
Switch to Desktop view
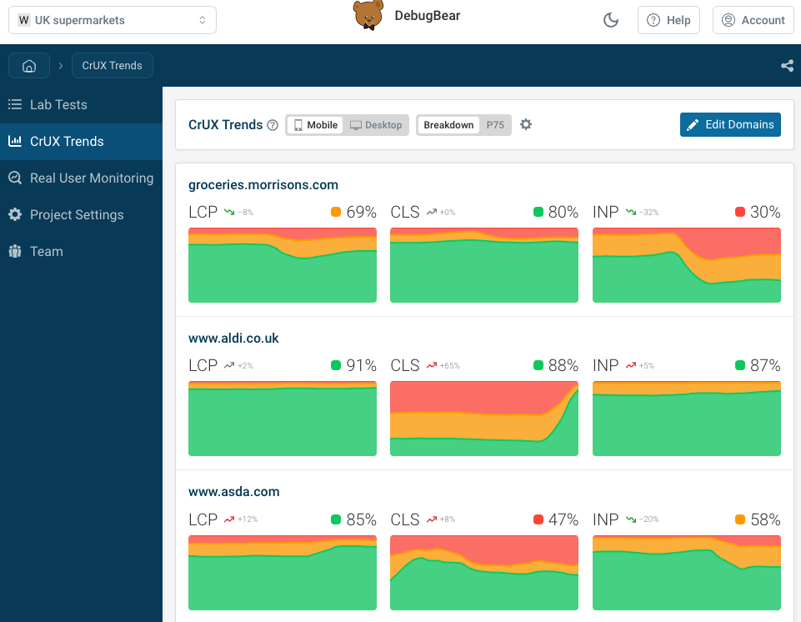coord(376,125)
